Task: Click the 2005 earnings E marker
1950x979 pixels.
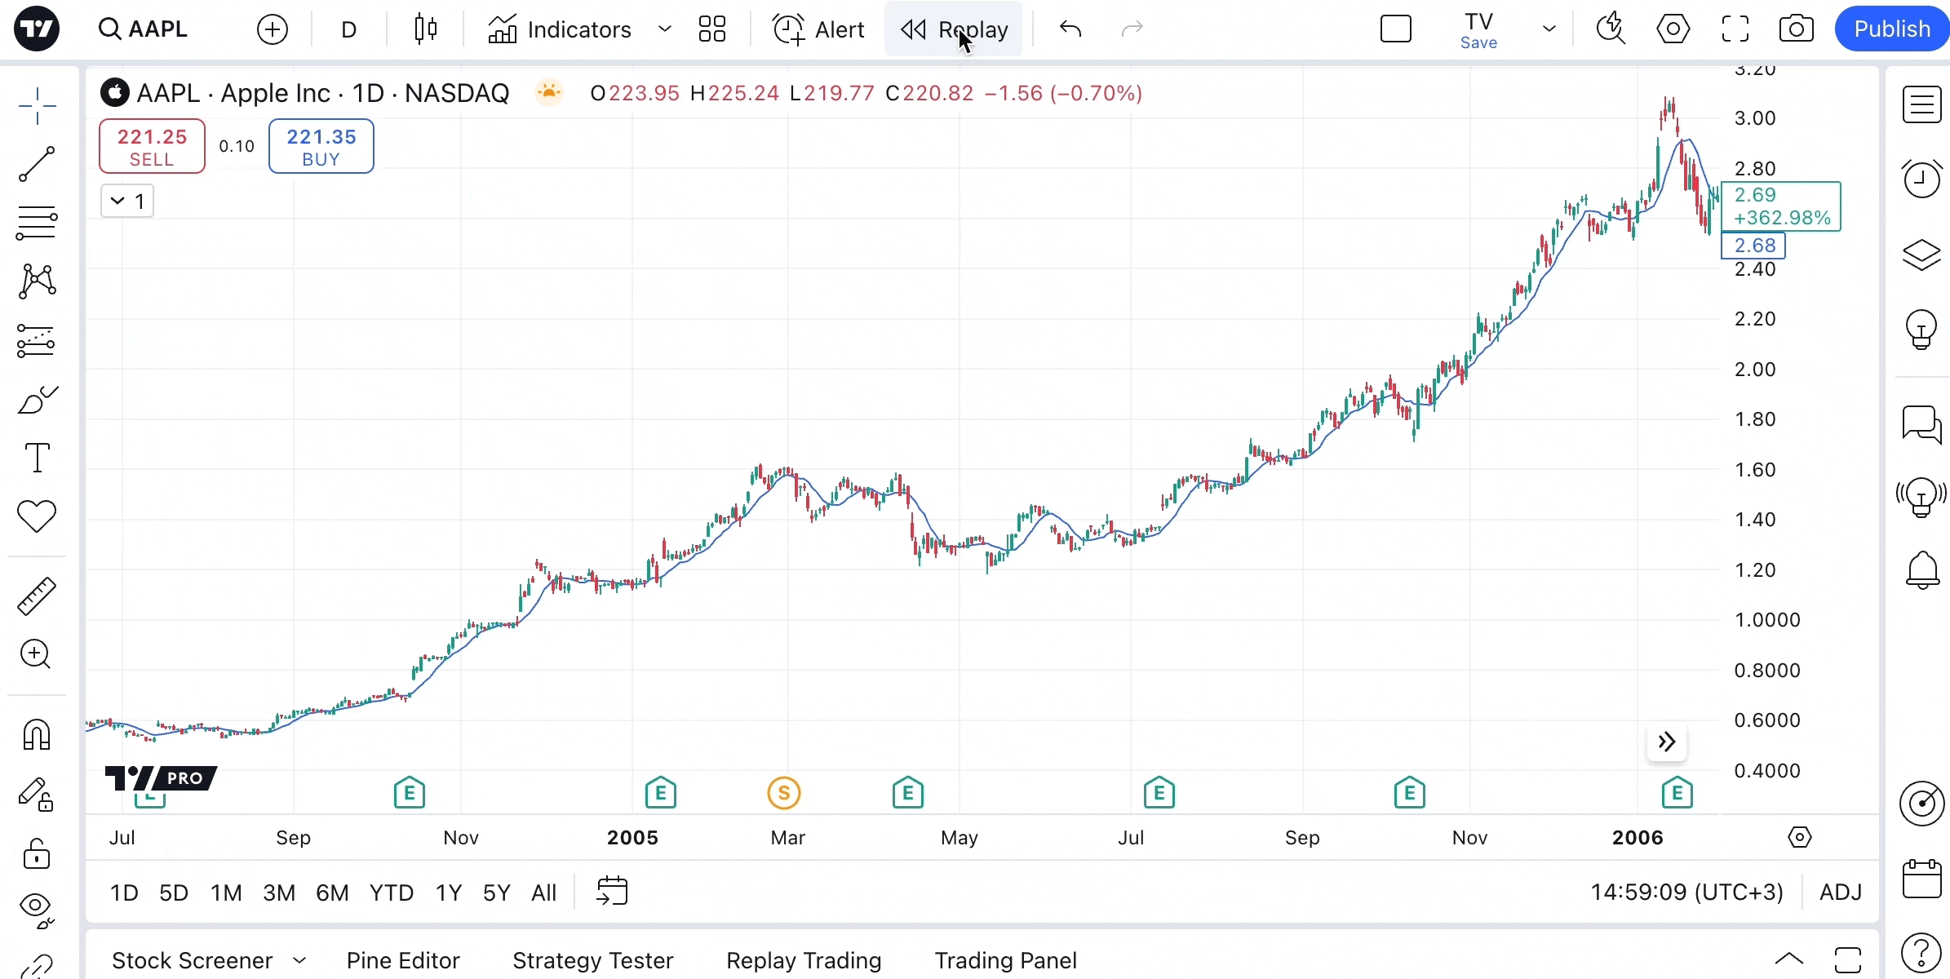Action: click(660, 792)
